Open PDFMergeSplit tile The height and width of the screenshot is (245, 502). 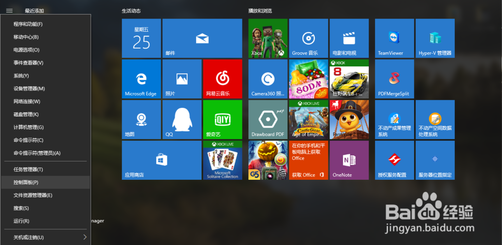pos(395,79)
